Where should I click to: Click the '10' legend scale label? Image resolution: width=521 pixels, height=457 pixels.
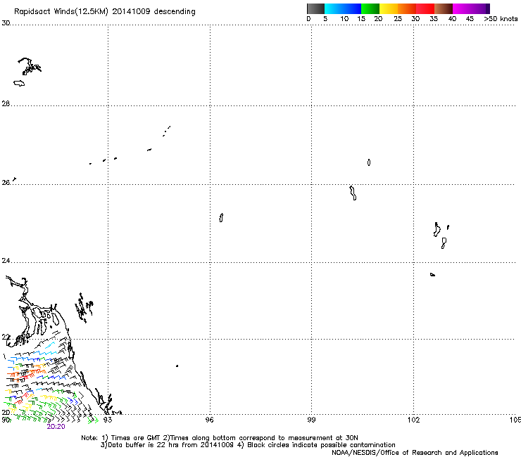pos(344,19)
